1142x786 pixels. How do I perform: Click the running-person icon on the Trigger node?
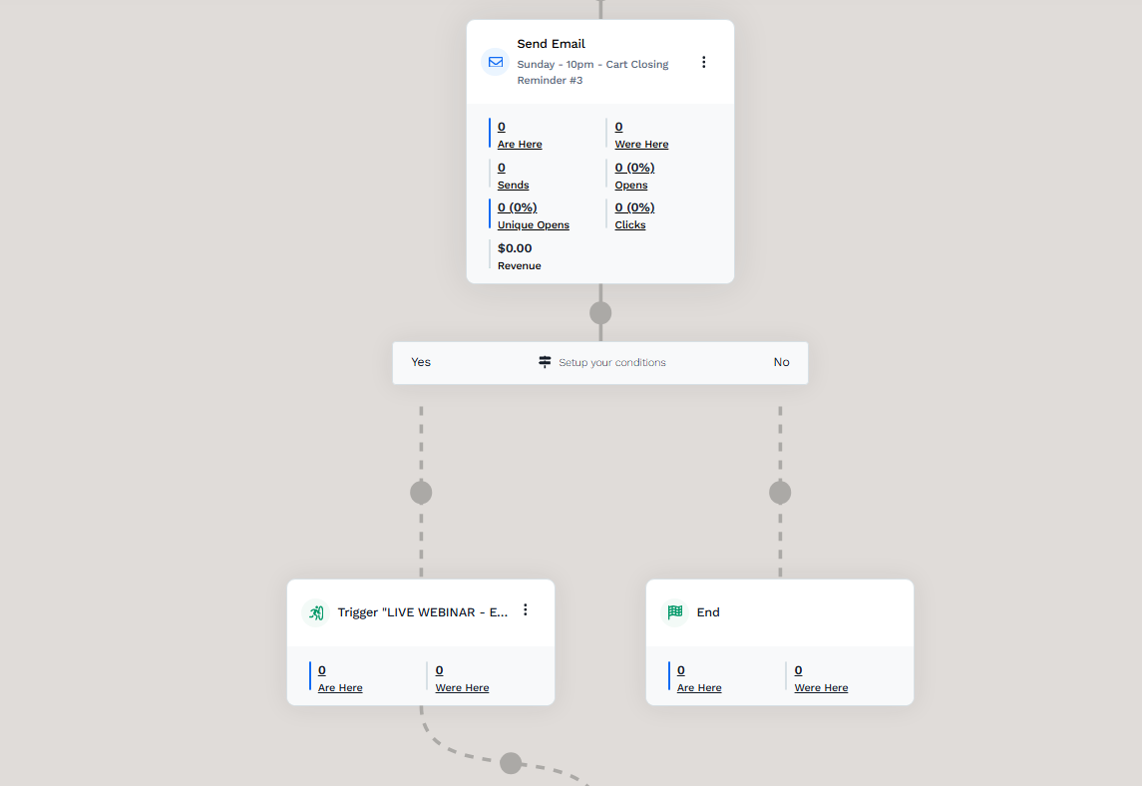(315, 612)
